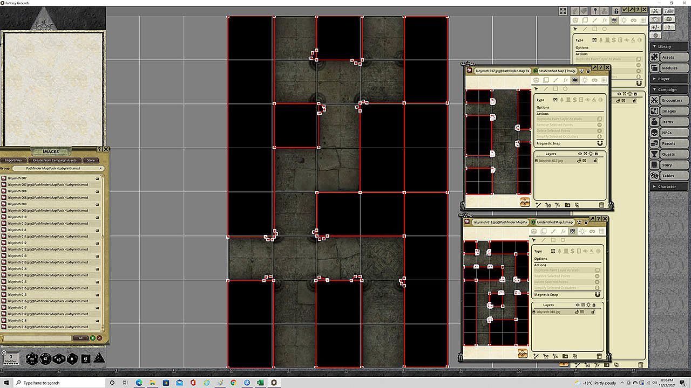Toggle visibility of labyrinth 017.jpg layer

pos(578,161)
